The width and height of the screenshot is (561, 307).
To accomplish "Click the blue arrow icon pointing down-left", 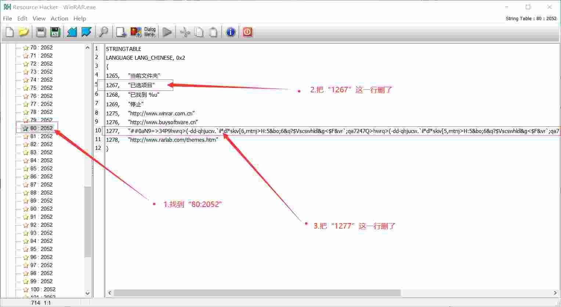I will click(x=72, y=32).
